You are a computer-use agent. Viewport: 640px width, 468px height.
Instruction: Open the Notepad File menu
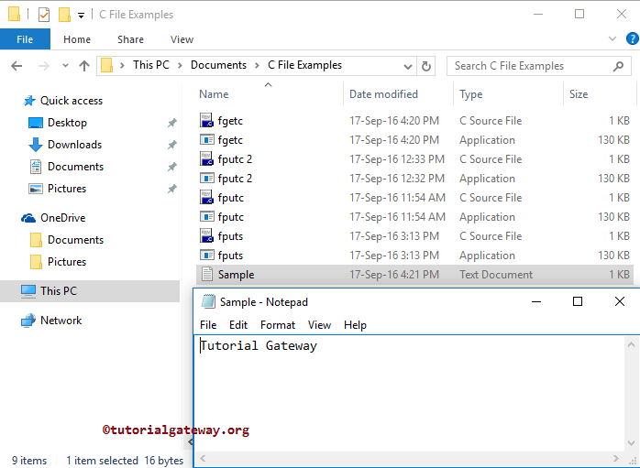point(208,325)
